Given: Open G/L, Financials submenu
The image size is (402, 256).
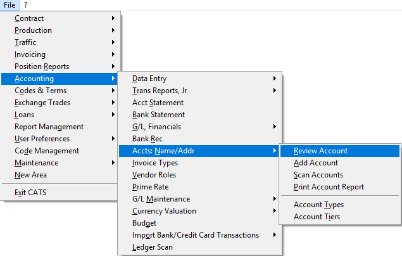Looking at the screenshot, I should [199, 127].
